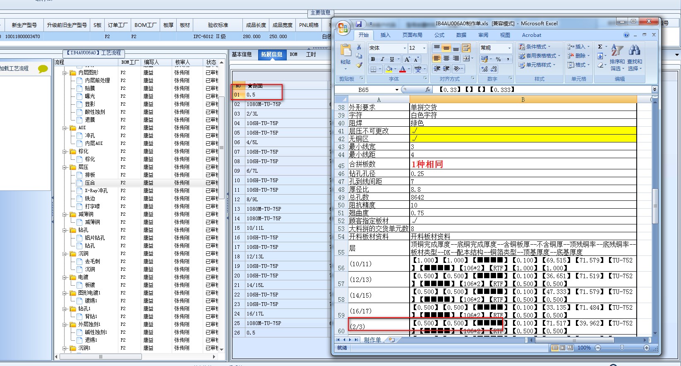Collapse the AOI tree folder
The width and height of the screenshot is (681, 366).
pos(65,128)
